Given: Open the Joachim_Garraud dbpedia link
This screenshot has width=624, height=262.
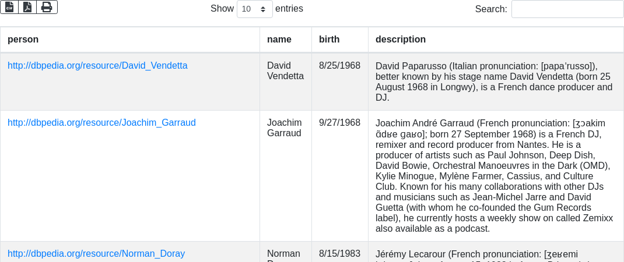Looking at the screenshot, I should [x=101, y=123].
